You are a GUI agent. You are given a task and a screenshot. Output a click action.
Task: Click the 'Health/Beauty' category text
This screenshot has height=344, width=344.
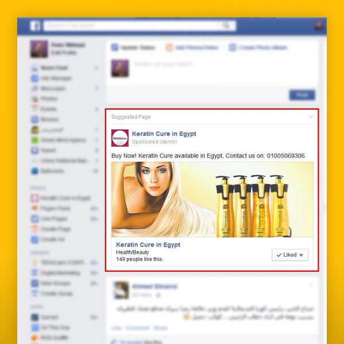coord(132,252)
